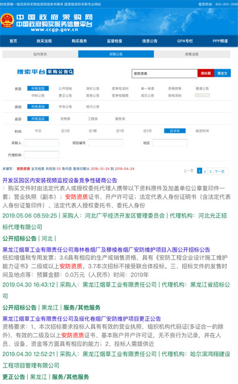Click the search box containing 安防资质

pos(164,73)
